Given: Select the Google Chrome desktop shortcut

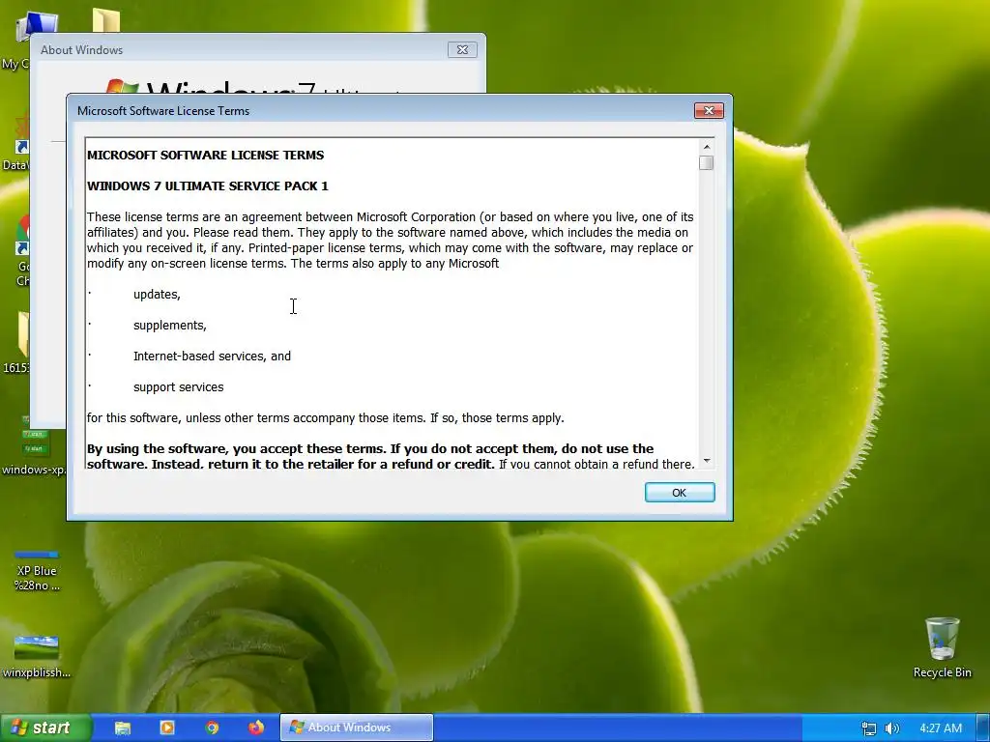Looking at the screenshot, I should coord(21,251).
